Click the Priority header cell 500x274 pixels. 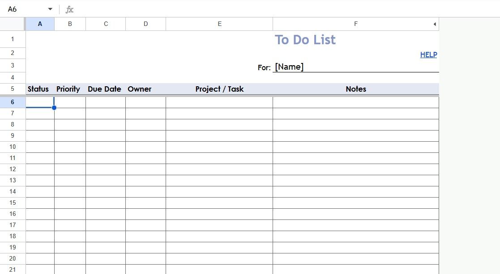68,89
